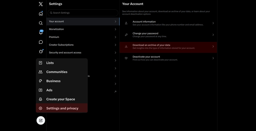The image size is (256, 131).
Task: Focus the Search Settings input field
Action: [83, 13]
